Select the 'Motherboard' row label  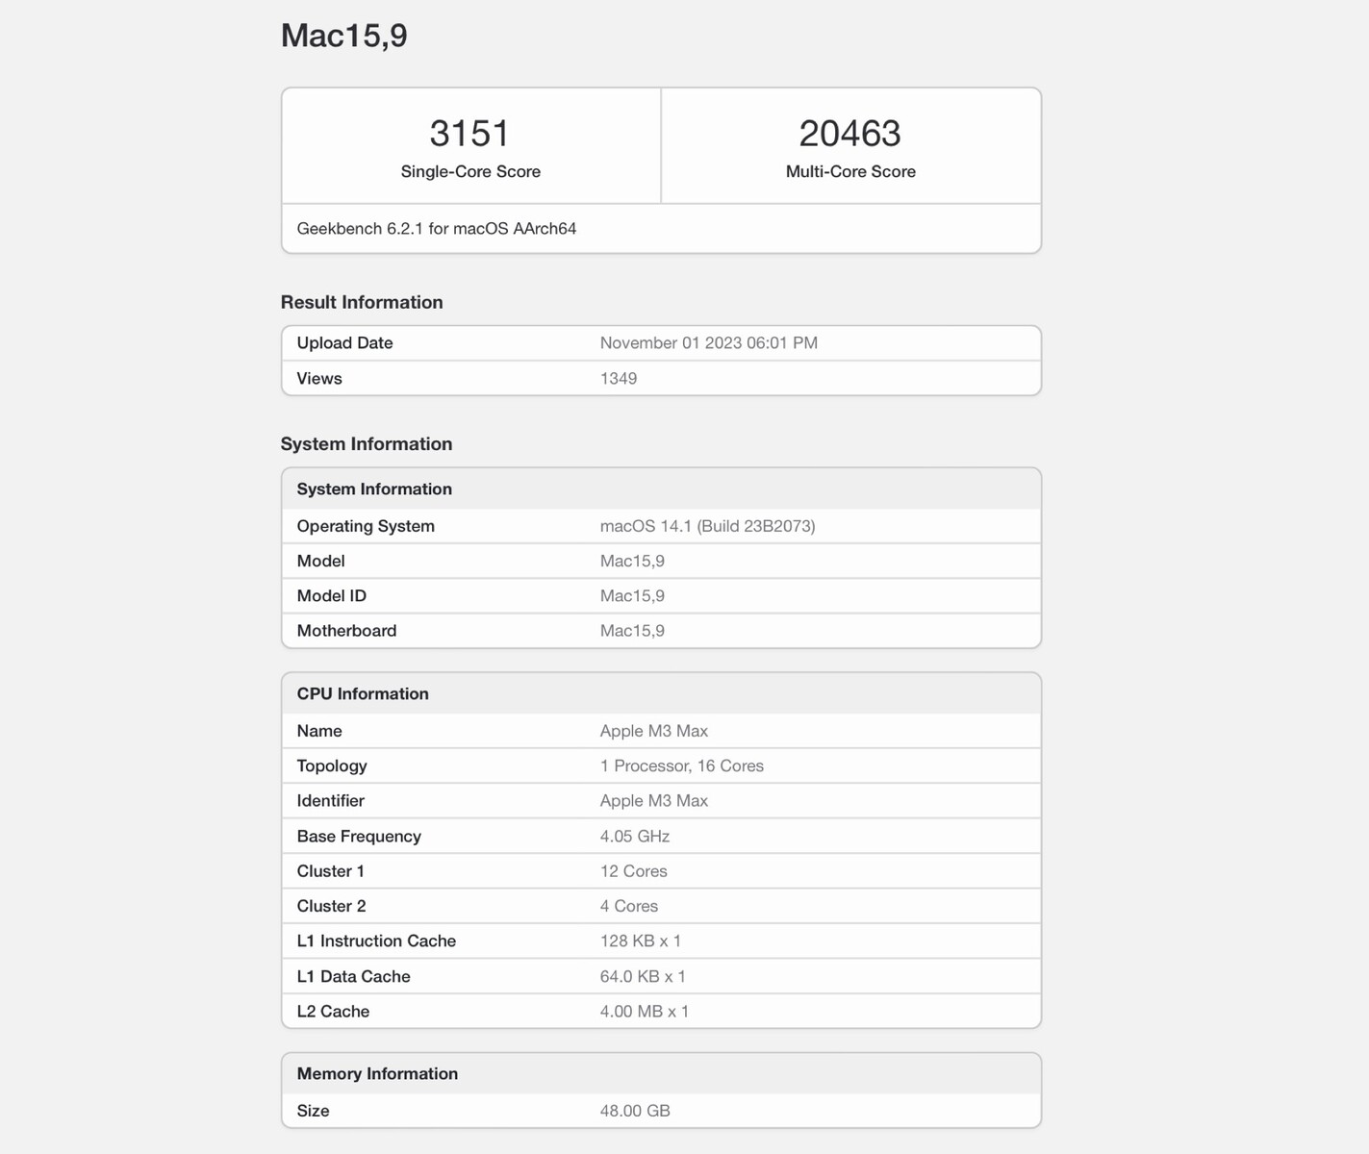[346, 631]
